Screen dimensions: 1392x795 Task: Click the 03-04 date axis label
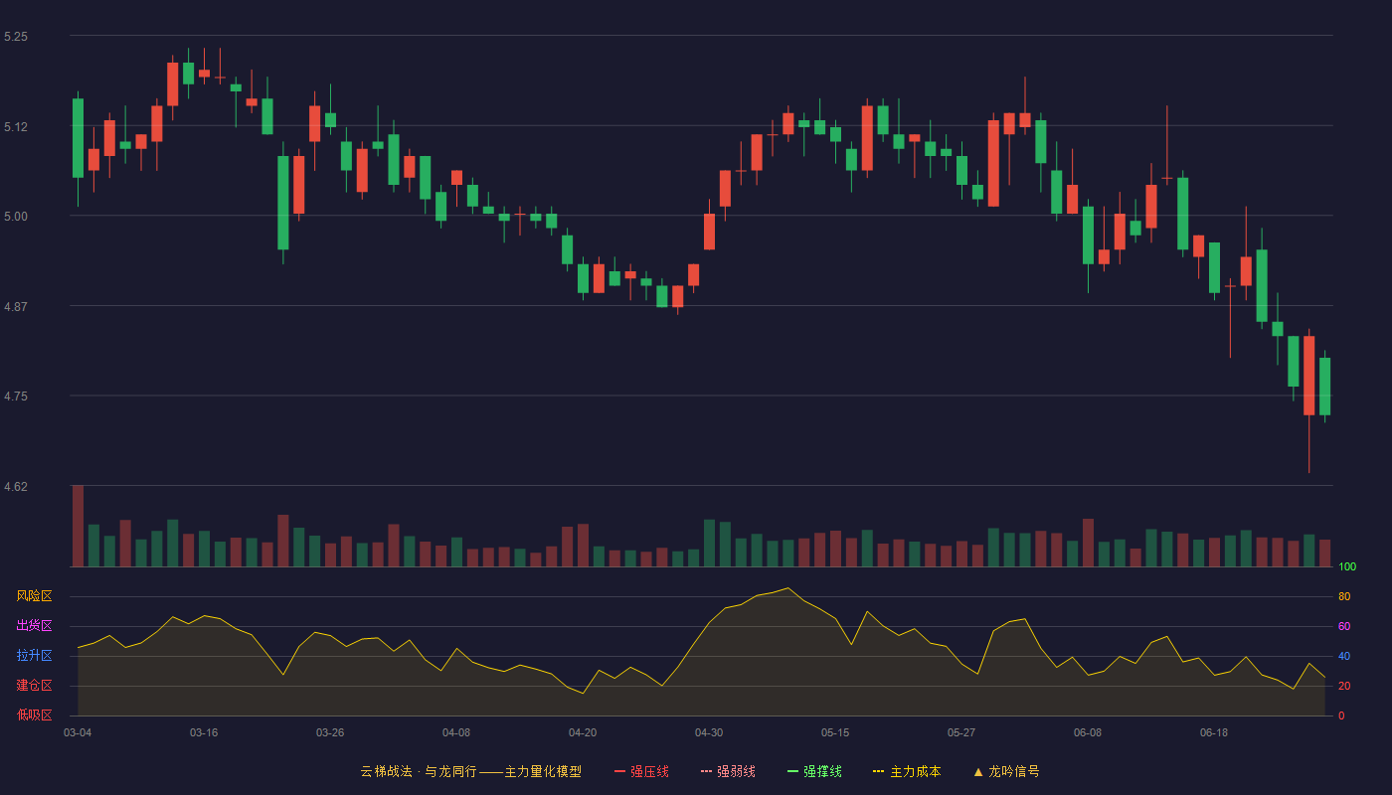(78, 732)
